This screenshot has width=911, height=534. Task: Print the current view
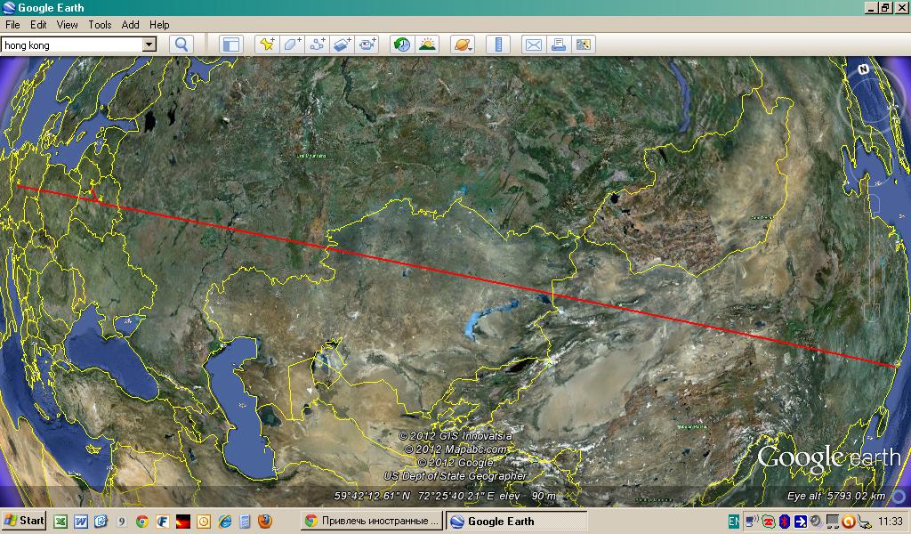coord(559,44)
